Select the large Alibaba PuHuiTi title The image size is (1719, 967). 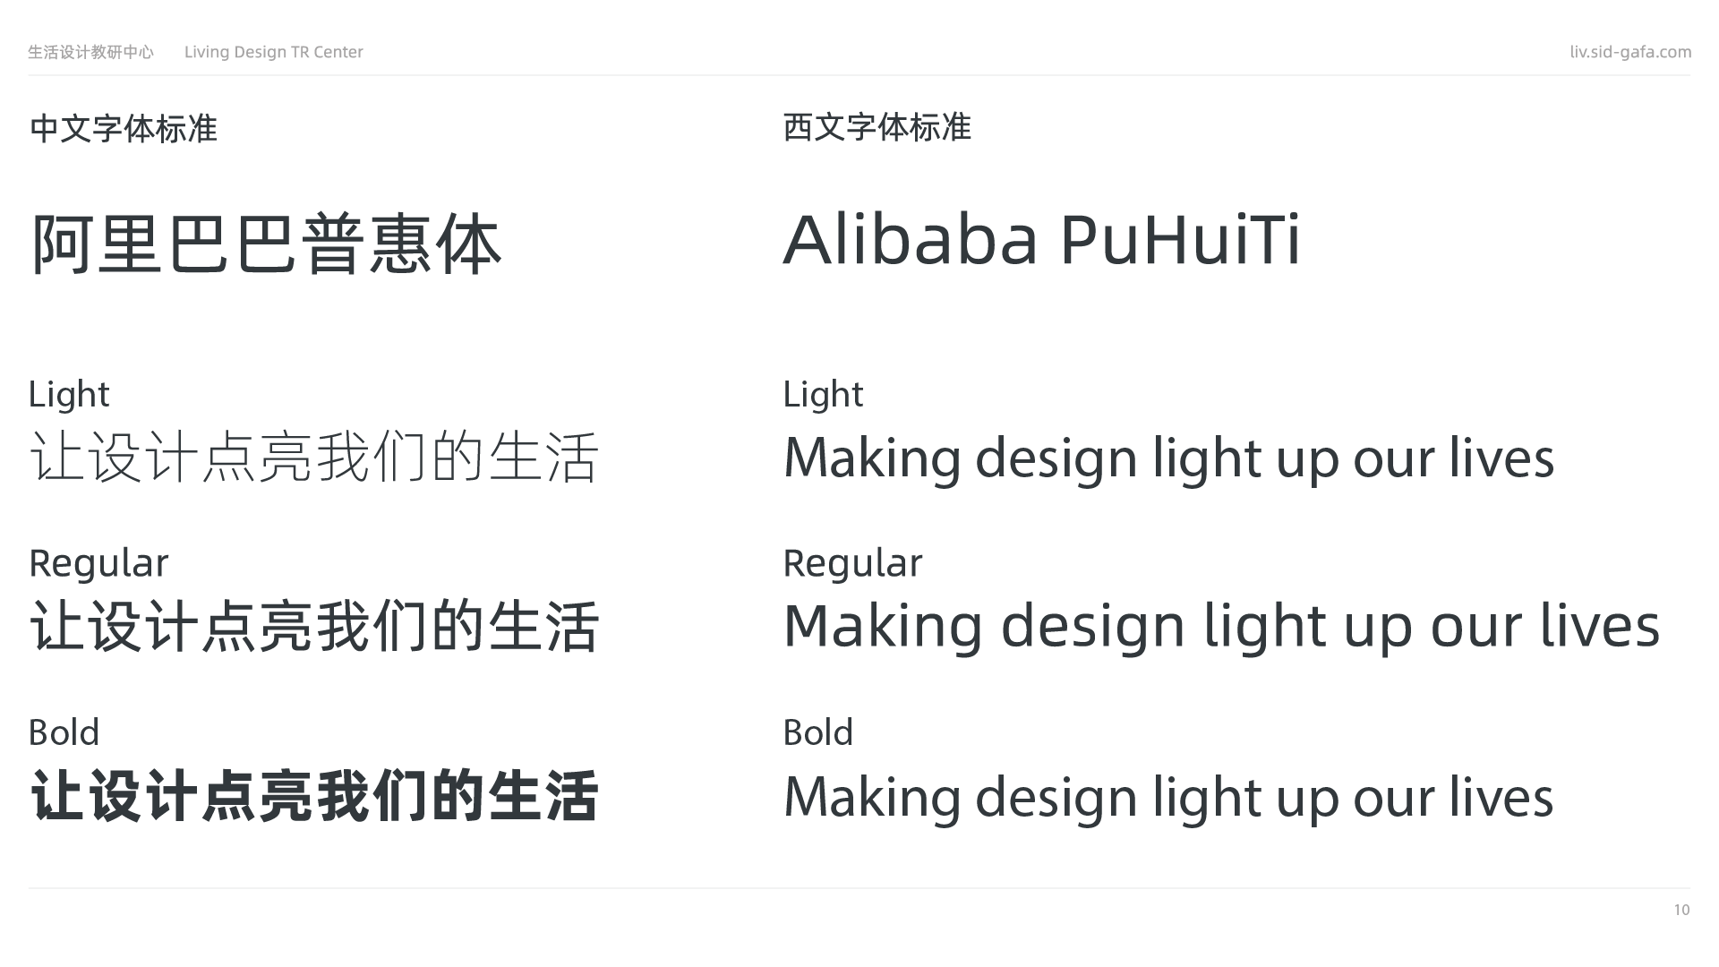coord(1041,240)
